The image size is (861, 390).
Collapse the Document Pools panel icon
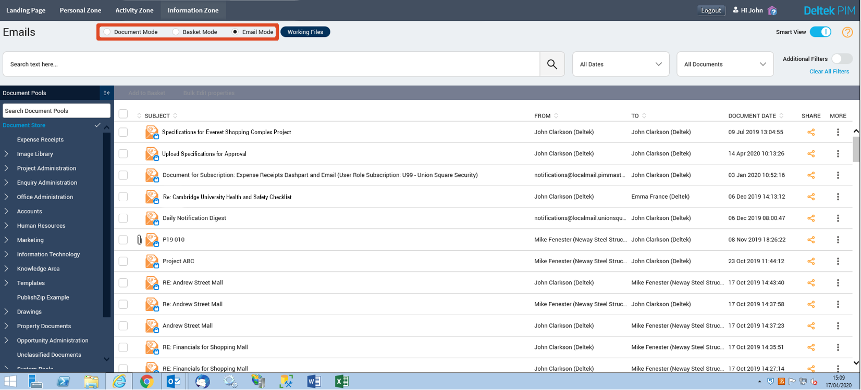[106, 93]
